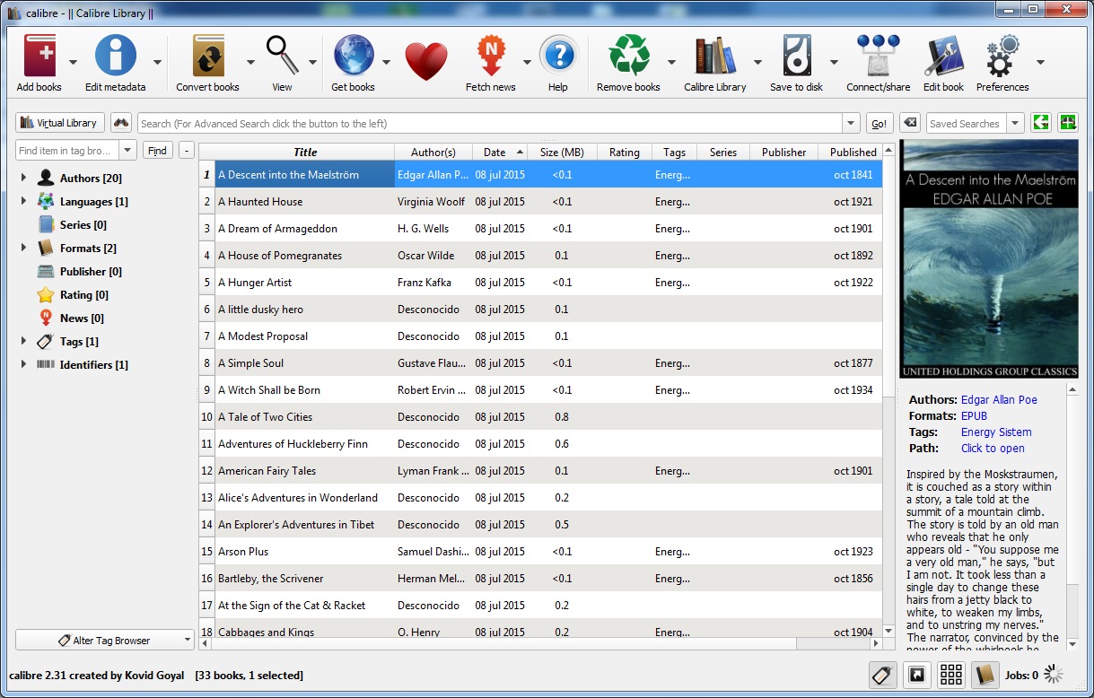Open the Connect/share tool
The height and width of the screenshot is (698, 1094).
point(877,56)
